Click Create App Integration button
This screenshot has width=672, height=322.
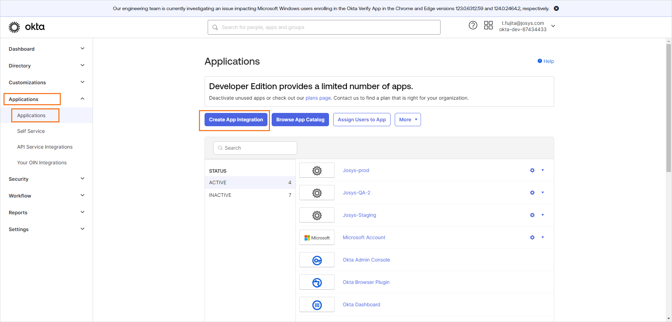(236, 120)
